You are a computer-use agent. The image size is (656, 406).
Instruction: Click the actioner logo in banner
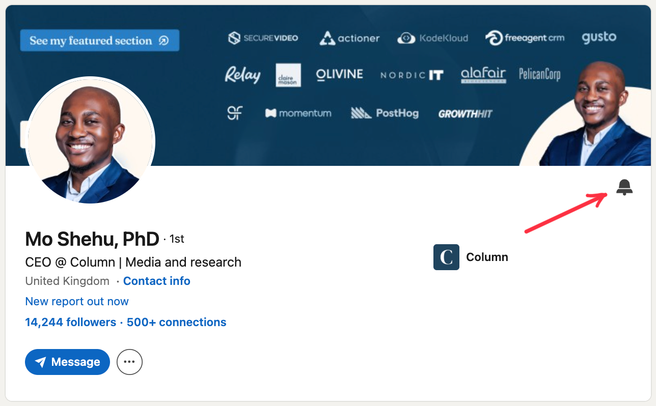coord(349,38)
